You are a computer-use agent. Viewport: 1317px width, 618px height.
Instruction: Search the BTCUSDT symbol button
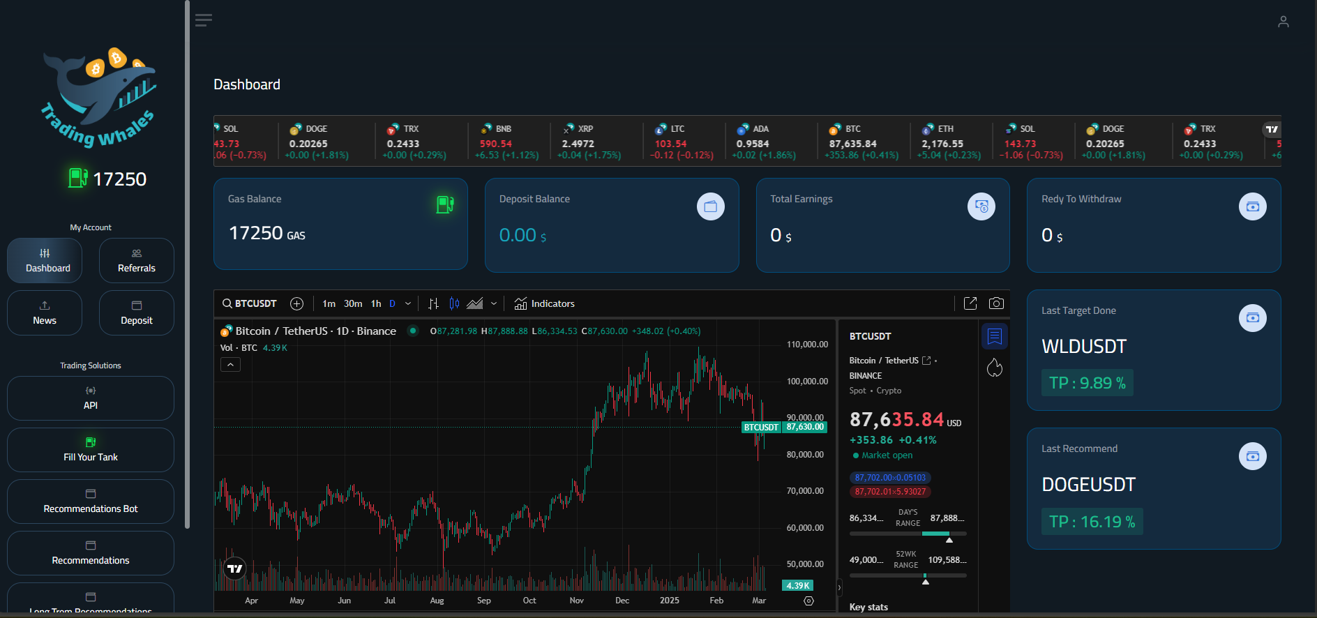tap(250, 303)
